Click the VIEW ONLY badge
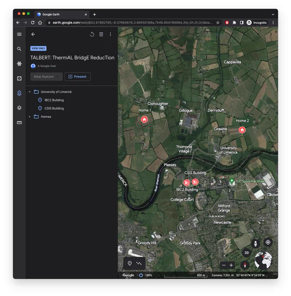Image resolution: width=291 pixels, height=296 pixels. [38, 48]
